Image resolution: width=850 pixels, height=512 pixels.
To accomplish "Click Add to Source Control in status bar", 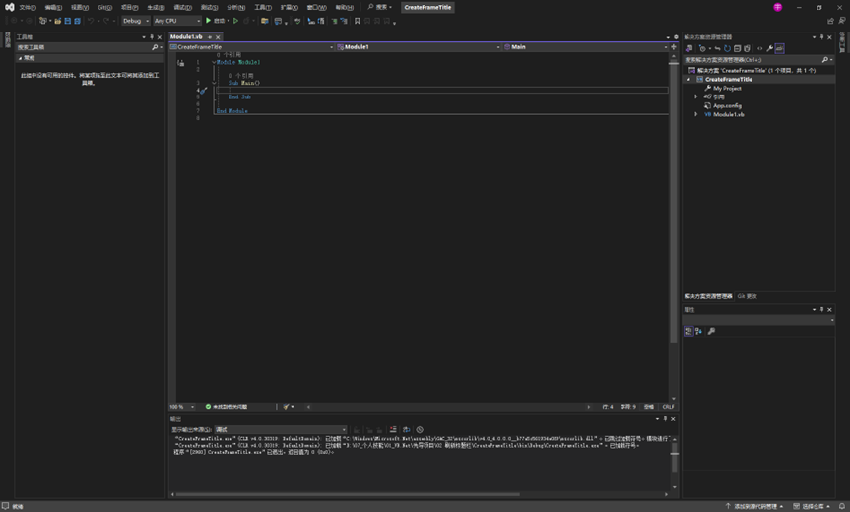I will click(754, 506).
